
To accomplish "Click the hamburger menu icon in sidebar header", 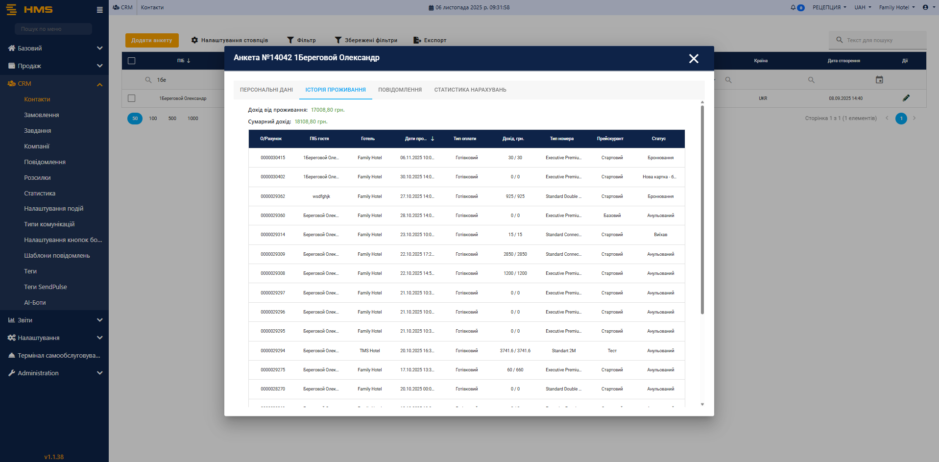I will (x=99, y=10).
